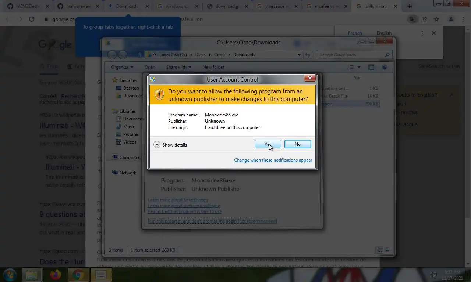
Task: Open Chrome three-dot menu
Action: tap(463, 19)
